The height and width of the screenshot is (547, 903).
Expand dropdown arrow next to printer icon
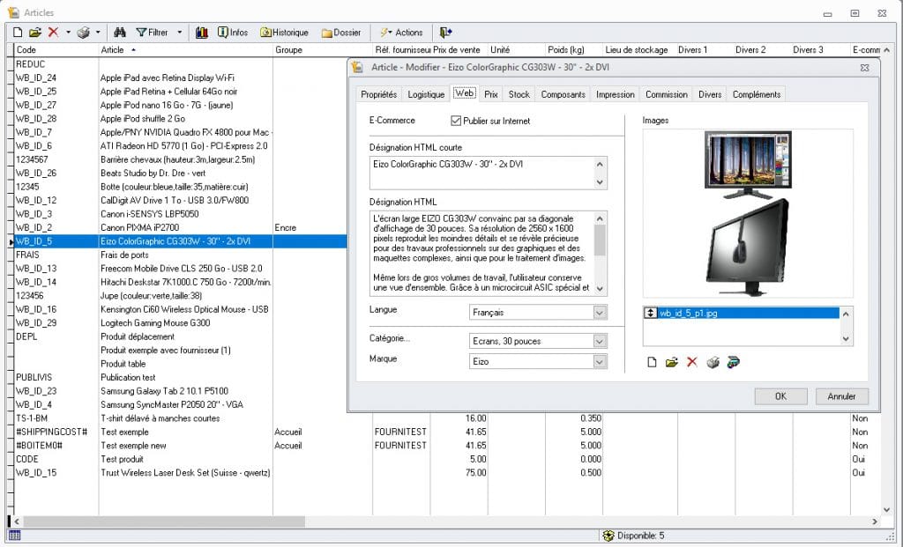point(98,33)
